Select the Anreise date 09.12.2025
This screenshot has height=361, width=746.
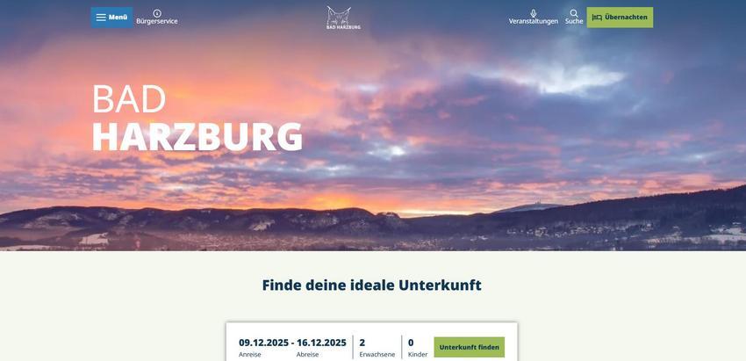click(263, 343)
